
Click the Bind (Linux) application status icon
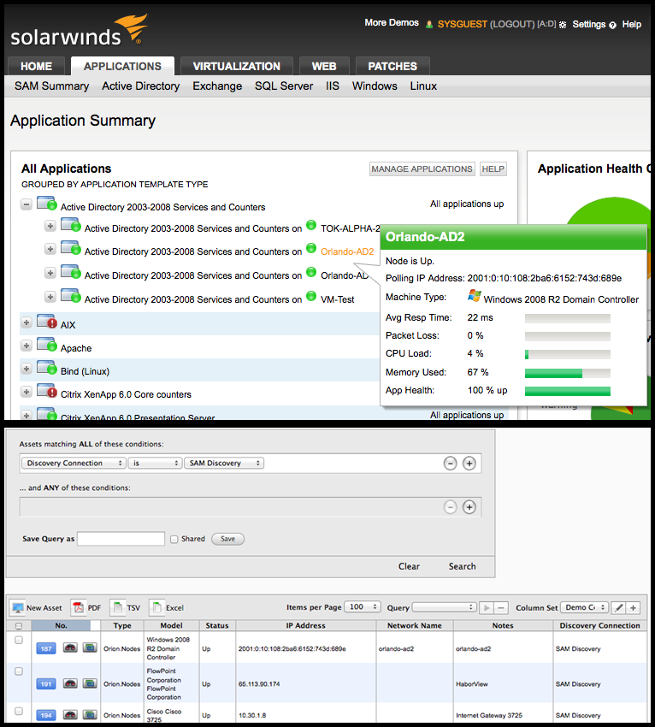pos(47,368)
